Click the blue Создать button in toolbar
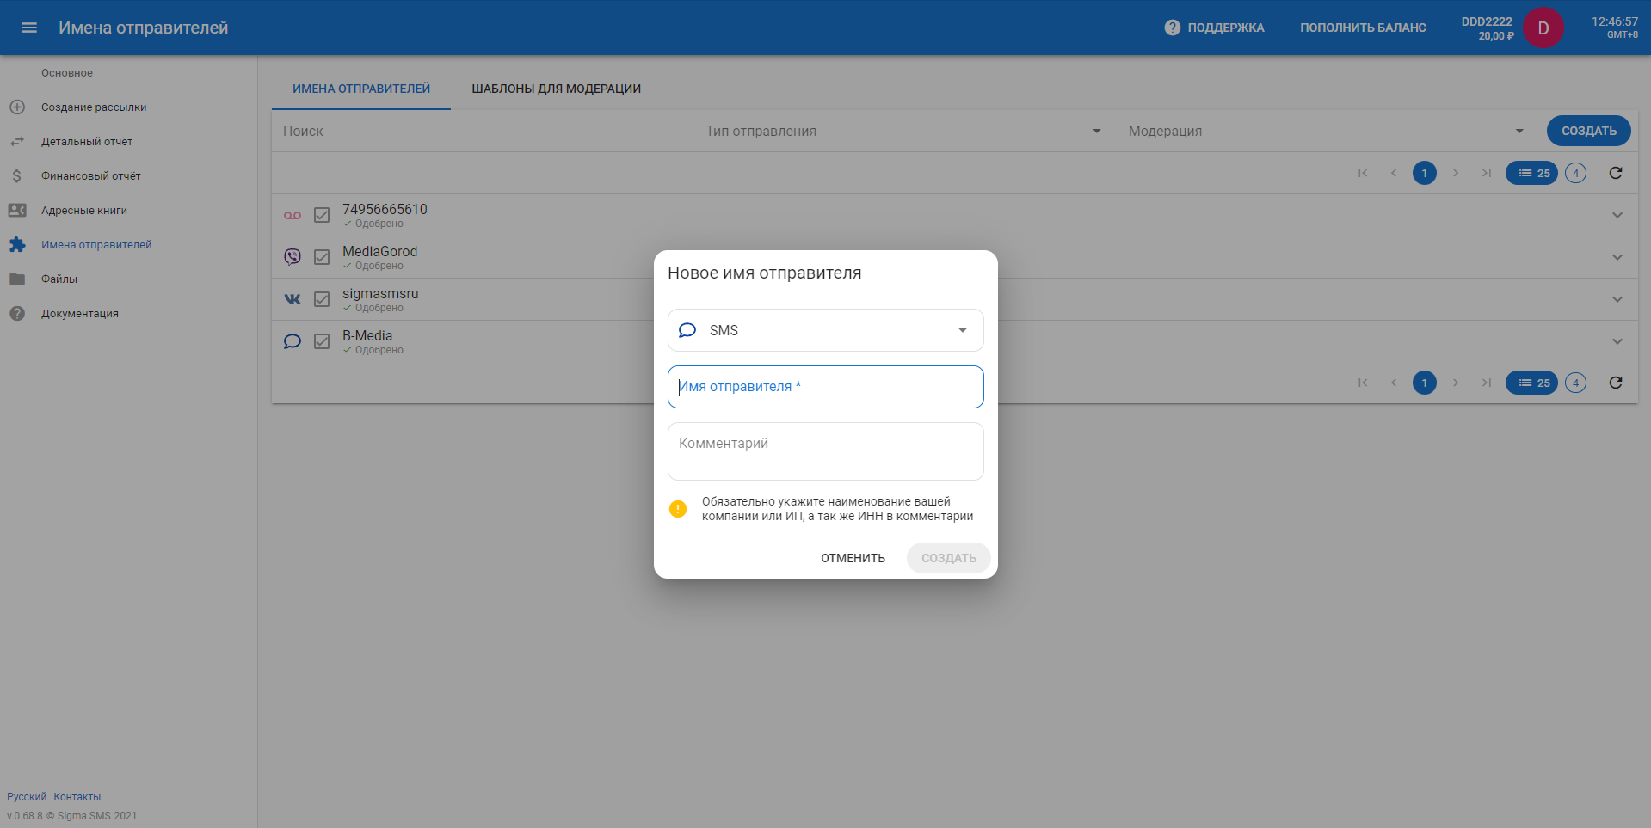This screenshot has width=1651, height=828. click(1589, 131)
